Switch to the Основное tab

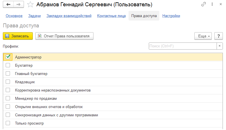tap(14, 16)
